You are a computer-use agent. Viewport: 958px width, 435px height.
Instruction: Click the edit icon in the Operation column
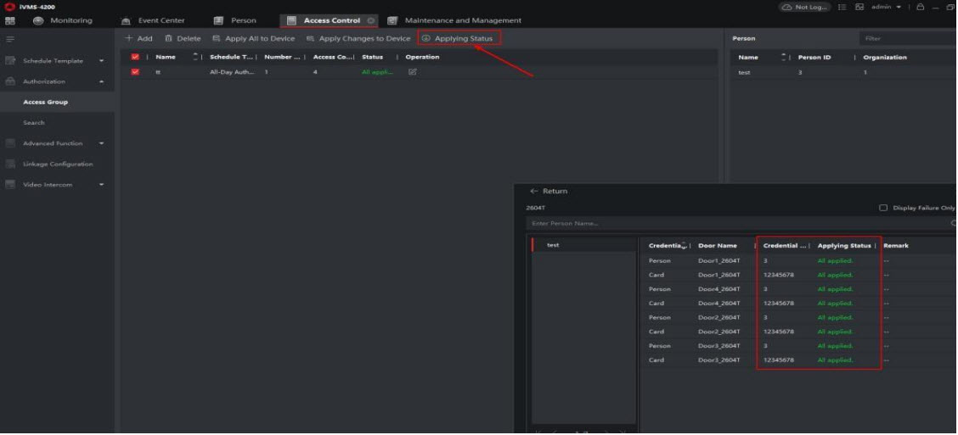tap(413, 72)
